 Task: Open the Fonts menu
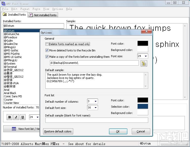point(36,9)
